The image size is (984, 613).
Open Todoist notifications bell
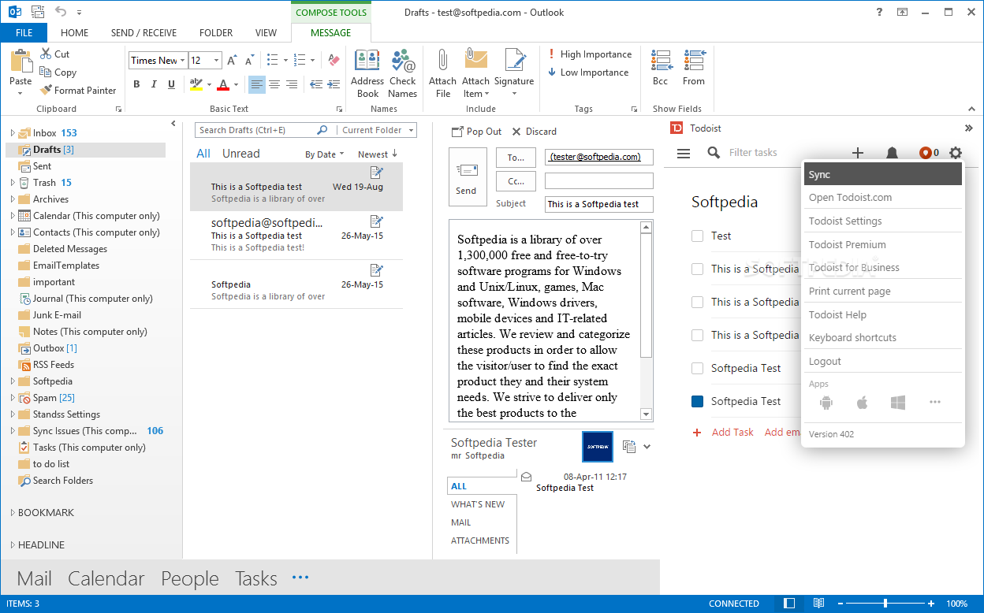(x=892, y=153)
